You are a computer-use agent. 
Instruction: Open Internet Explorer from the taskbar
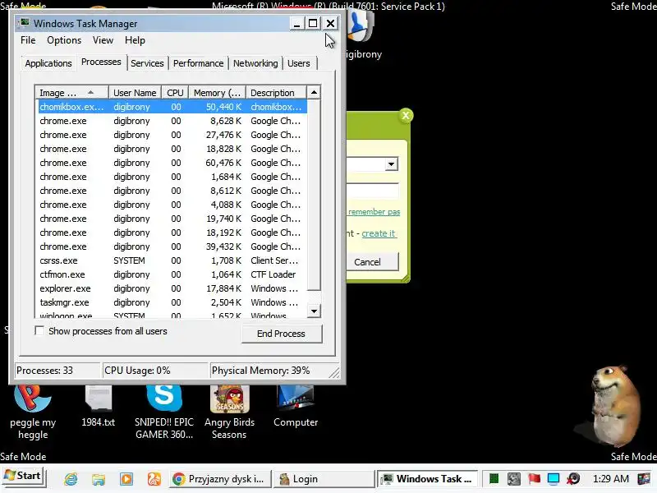pos(71,479)
